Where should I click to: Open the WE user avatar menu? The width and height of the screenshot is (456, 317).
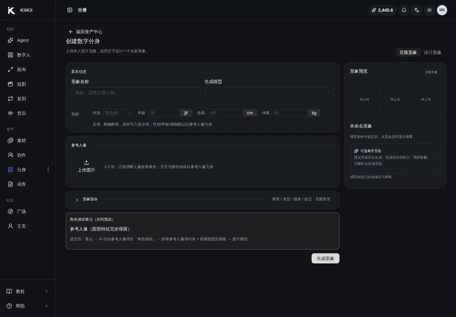(x=442, y=10)
